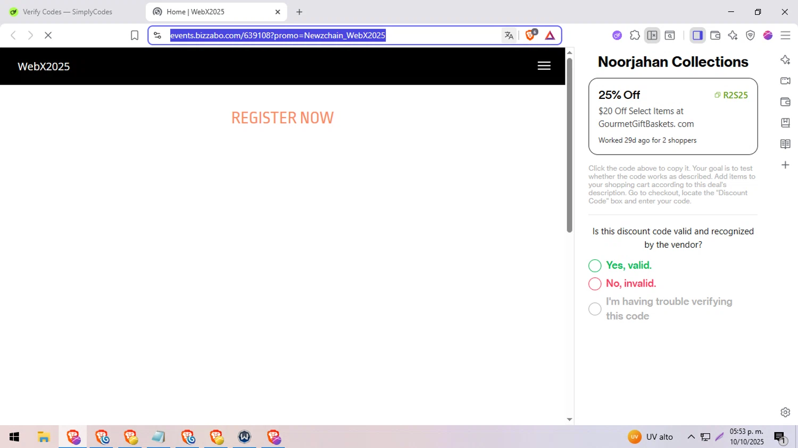This screenshot has height=448, width=798.
Task: Open the taskbar clock and date
Action: pyautogui.click(x=746, y=437)
